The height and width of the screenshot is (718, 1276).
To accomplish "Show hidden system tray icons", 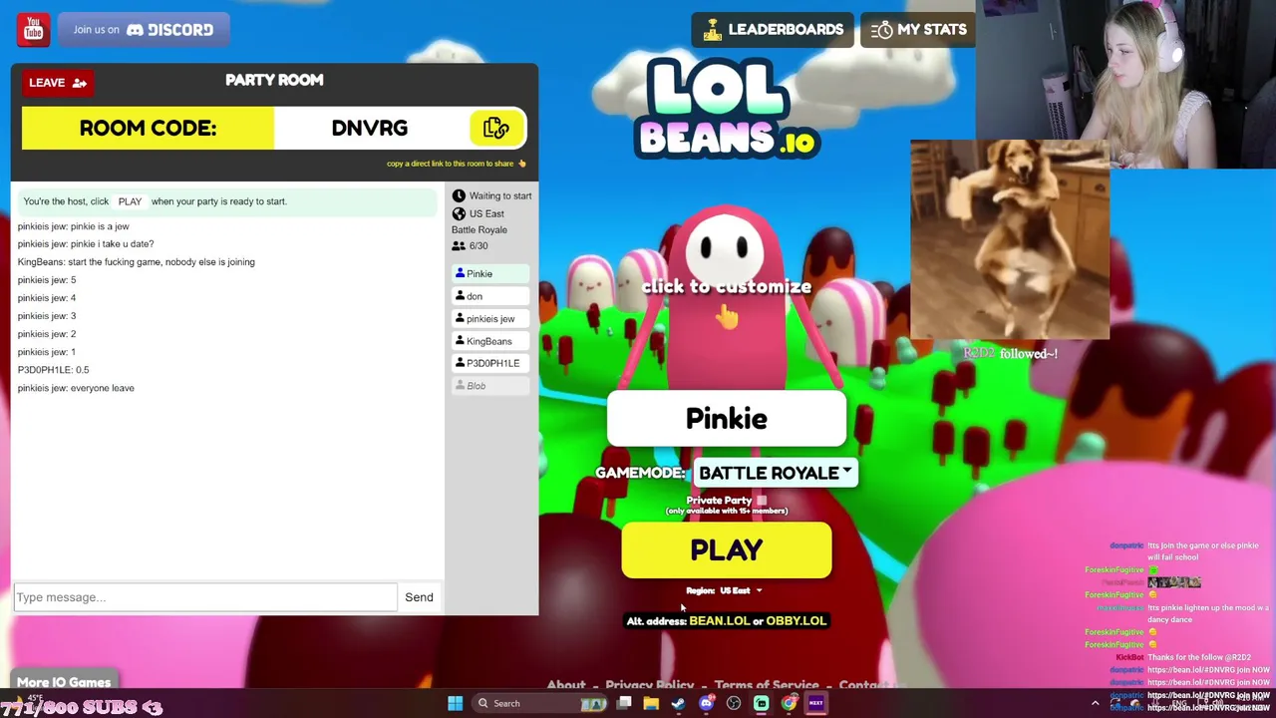I will click(1095, 703).
